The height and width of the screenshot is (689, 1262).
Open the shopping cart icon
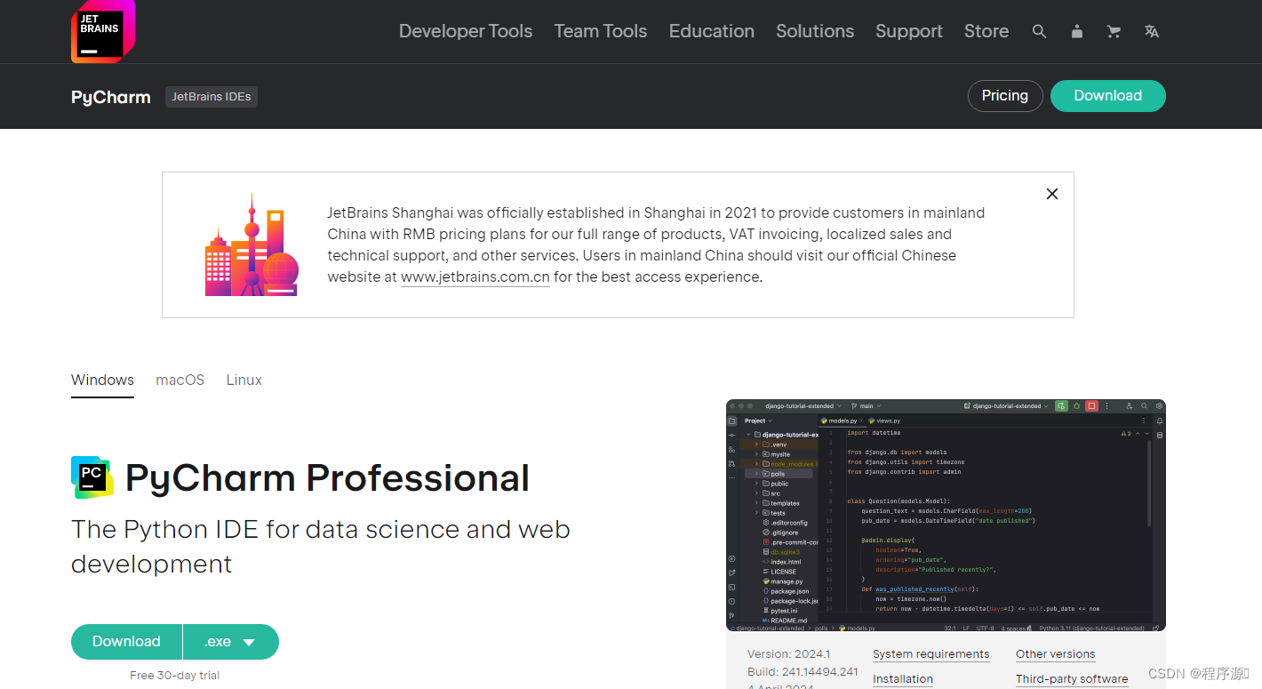1114,31
